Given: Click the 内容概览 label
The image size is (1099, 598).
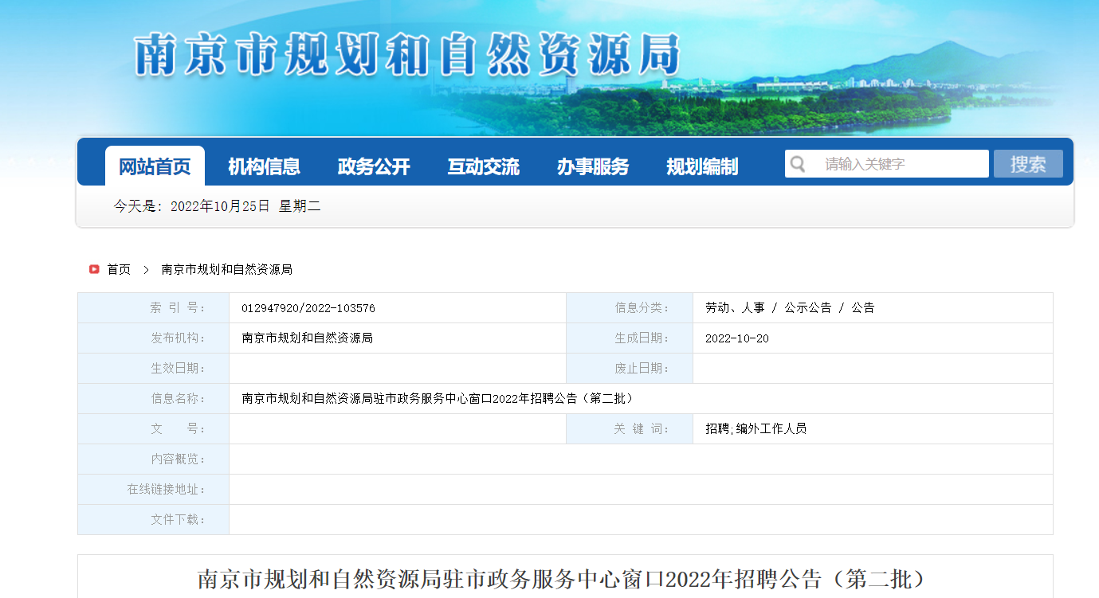Looking at the screenshot, I should [x=178, y=459].
